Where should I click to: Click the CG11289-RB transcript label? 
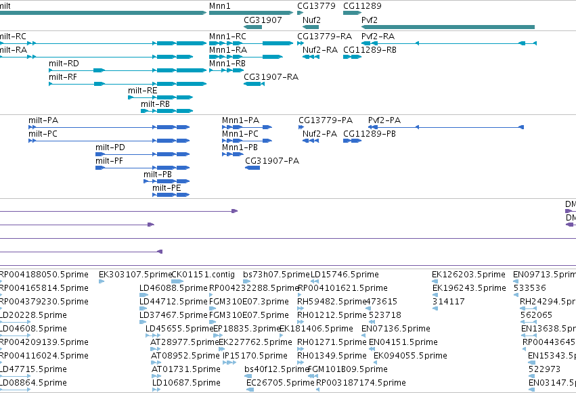370,50
